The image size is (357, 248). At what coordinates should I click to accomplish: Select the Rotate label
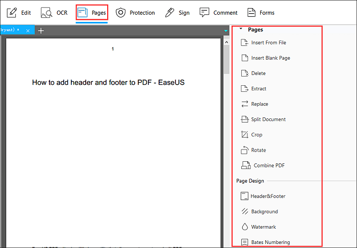pos(259,150)
